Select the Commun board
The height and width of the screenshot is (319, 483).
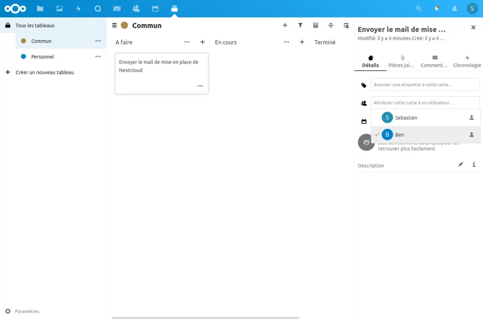tap(61, 41)
